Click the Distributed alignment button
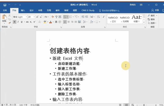The width and height of the screenshot is (164, 106). point(79,22)
